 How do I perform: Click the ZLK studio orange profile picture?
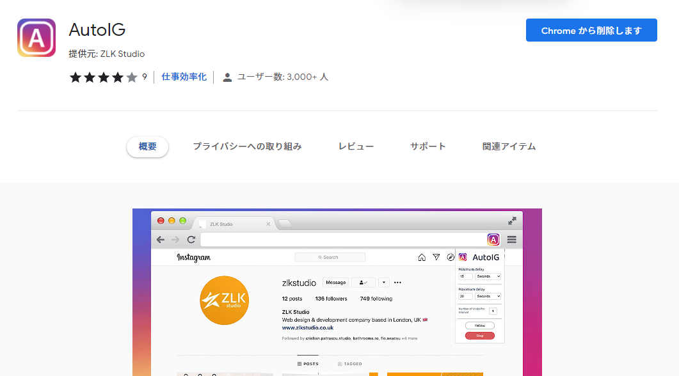225,301
